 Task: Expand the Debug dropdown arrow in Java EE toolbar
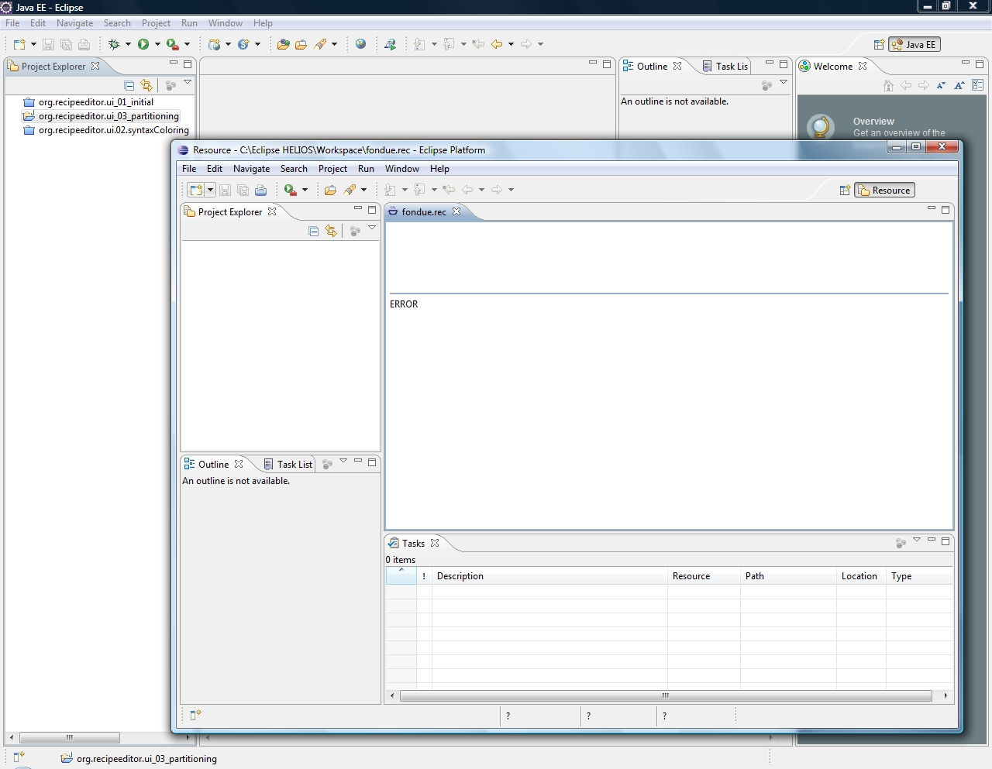point(128,44)
